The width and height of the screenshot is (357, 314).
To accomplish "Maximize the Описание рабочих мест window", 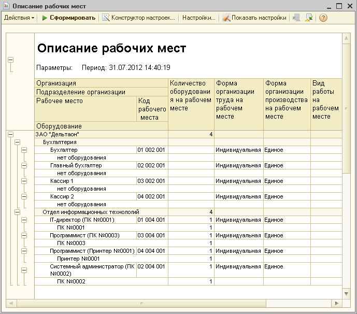I will pos(339,6).
